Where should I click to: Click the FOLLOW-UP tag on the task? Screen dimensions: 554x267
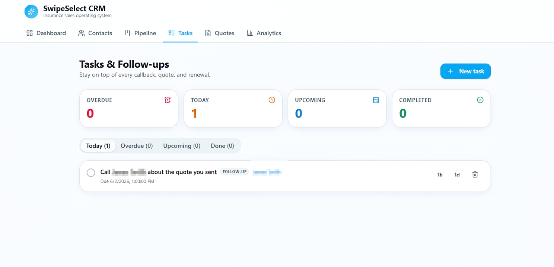(x=235, y=172)
